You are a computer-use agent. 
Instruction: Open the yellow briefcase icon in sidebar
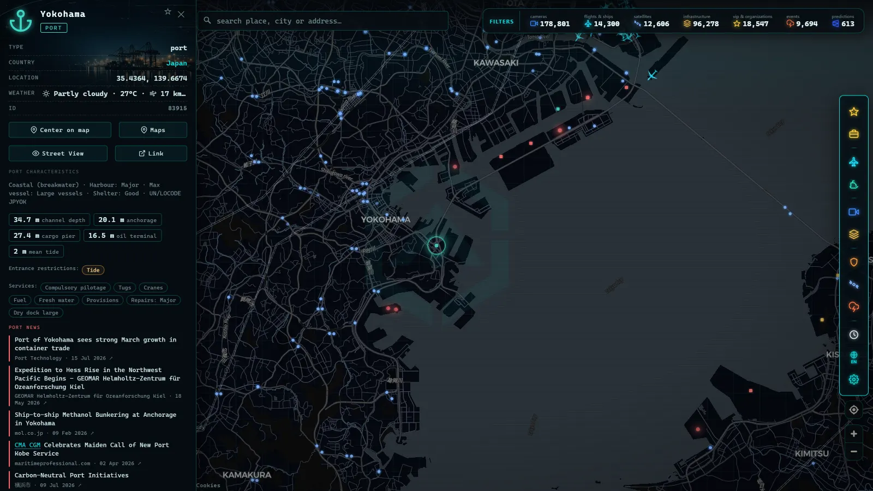[854, 134]
